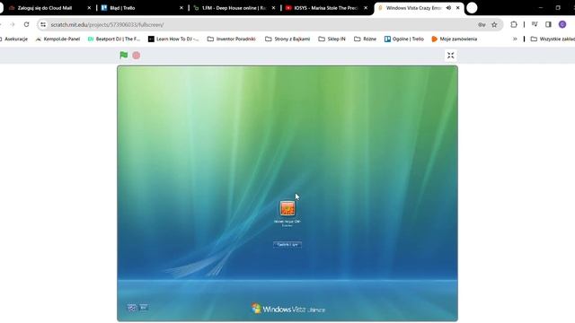This screenshot has width=575, height=323.
Task: Open the Extensions puzzle icon
Action: pyautogui.click(x=514, y=24)
